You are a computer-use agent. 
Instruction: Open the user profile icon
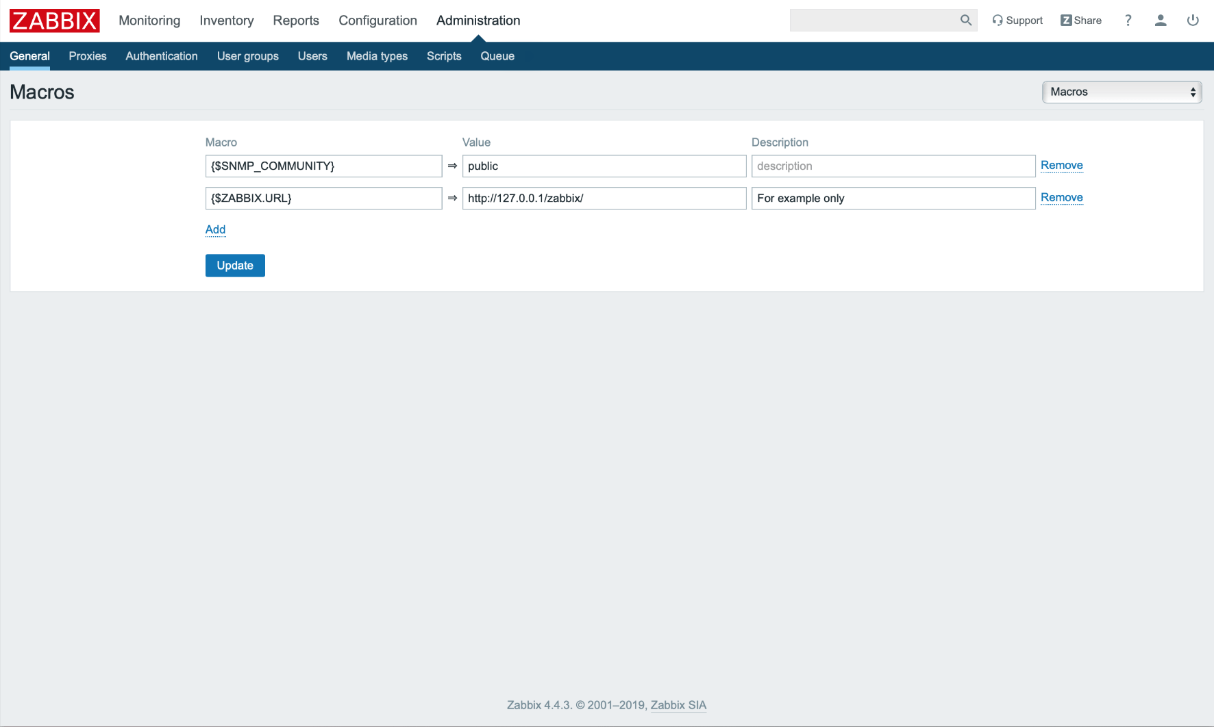point(1161,21)
